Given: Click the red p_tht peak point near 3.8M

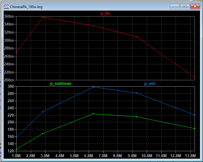Looking at the screenshot, I should coord(43,17).
